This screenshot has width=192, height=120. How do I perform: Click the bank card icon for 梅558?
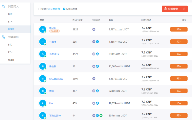point(94,29)
